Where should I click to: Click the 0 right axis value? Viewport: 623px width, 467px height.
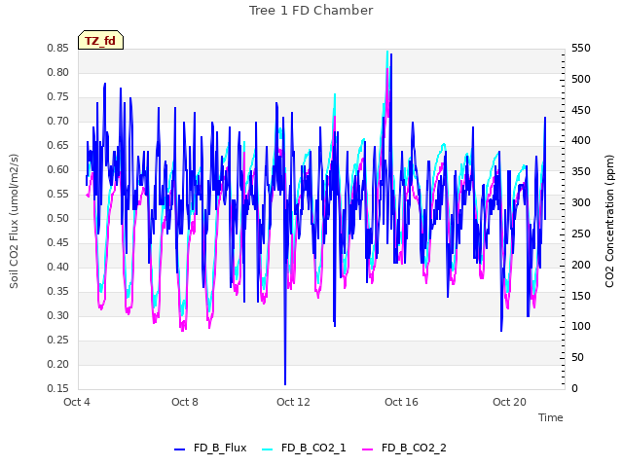coord(574,388)
